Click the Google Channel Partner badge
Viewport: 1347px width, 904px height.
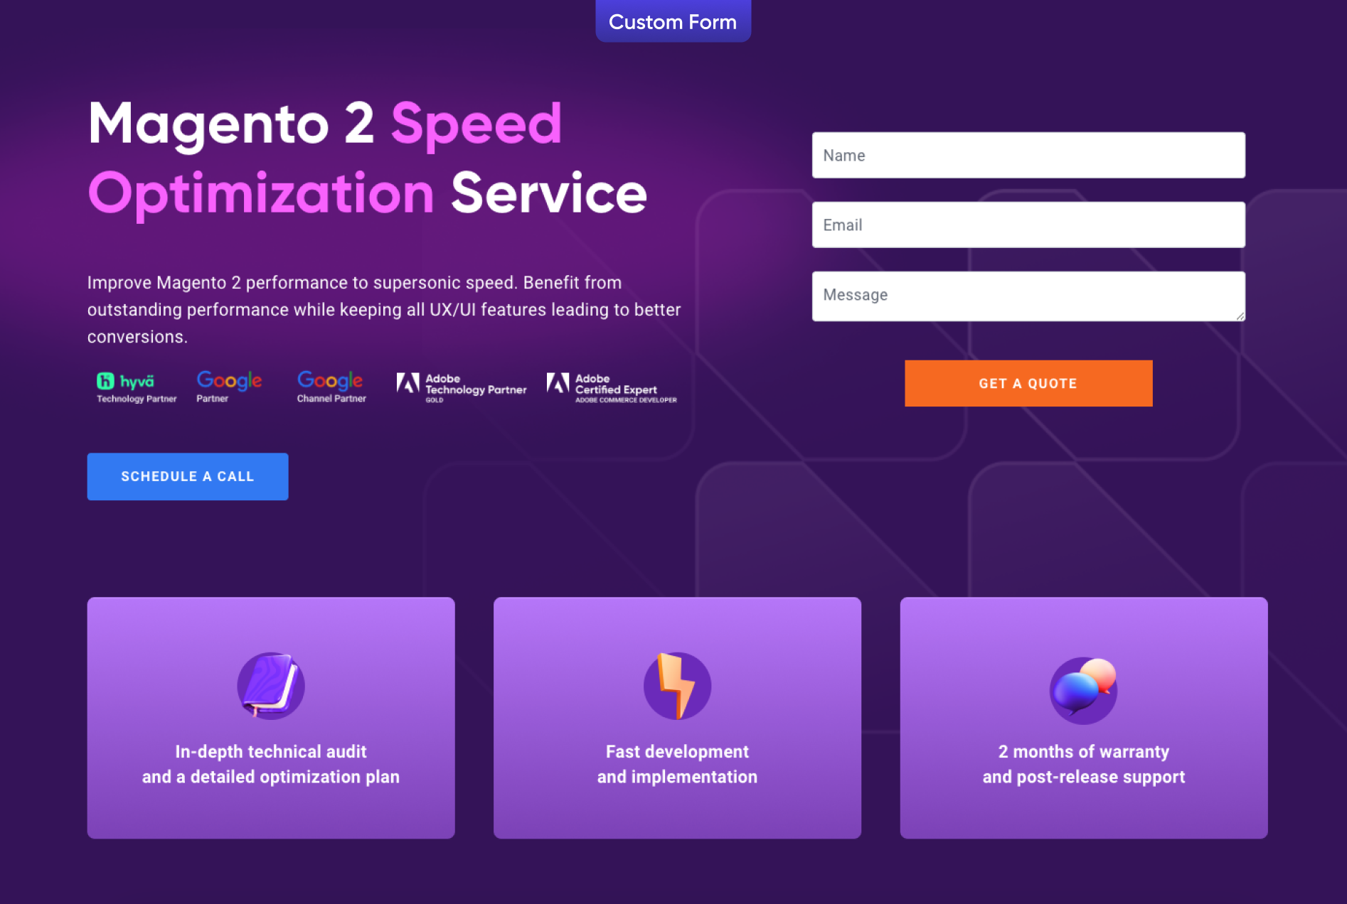(x=331, y=387)
